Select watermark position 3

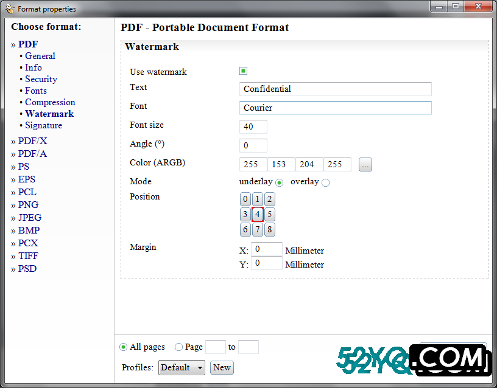(245, 214)
